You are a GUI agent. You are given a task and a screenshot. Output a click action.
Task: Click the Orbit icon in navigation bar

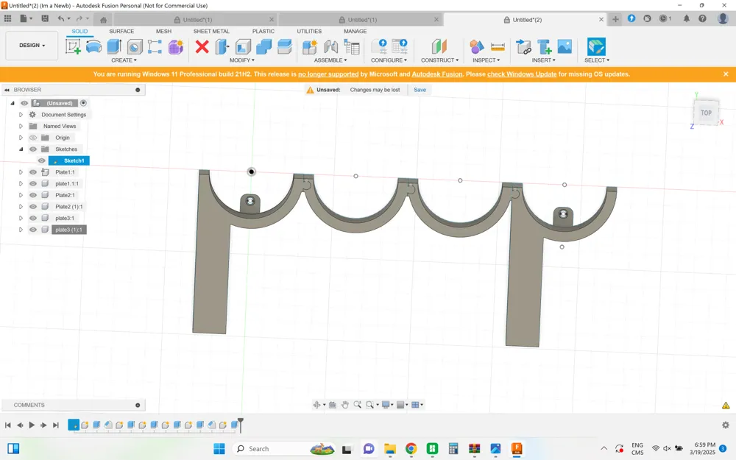(x=317, y=404)
